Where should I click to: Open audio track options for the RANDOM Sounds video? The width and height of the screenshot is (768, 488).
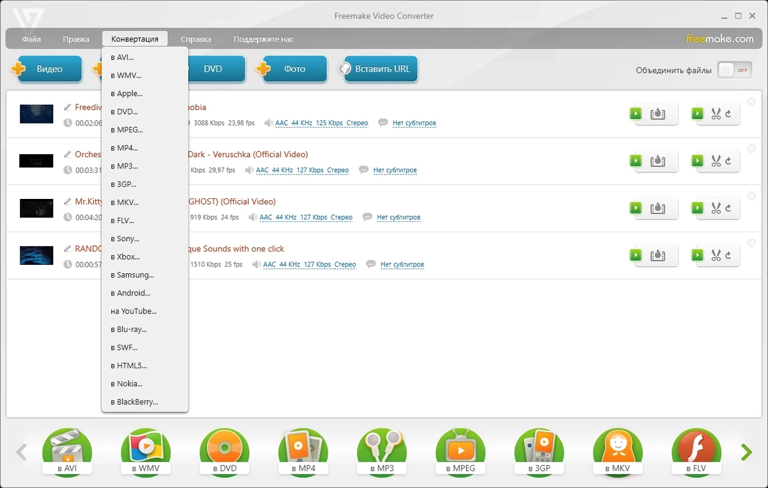click(310, 265)
